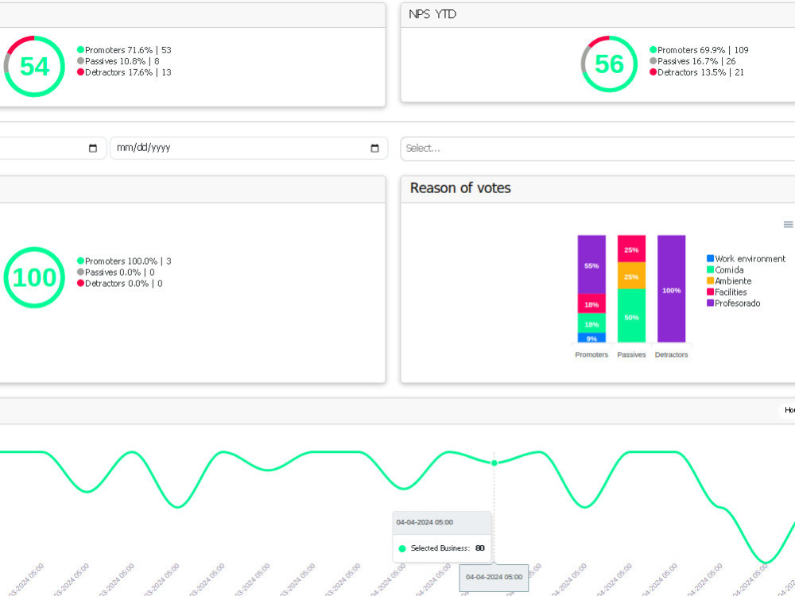Click the calendar icon beside the mm/dd/yyyy field
This screenshot has width=795, height=596.
pyautogui.click(x=373, y=148)
